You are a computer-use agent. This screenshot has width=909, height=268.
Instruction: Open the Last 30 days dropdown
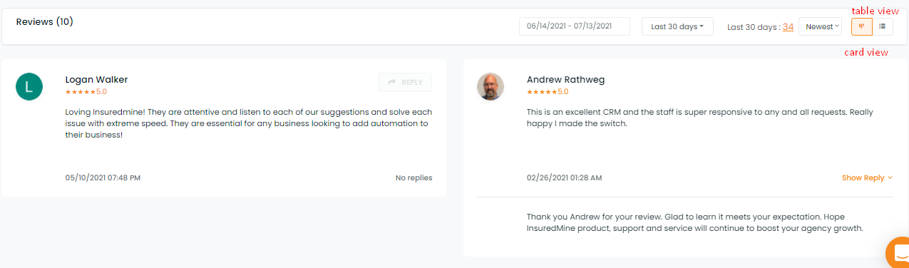click(677, 26)
